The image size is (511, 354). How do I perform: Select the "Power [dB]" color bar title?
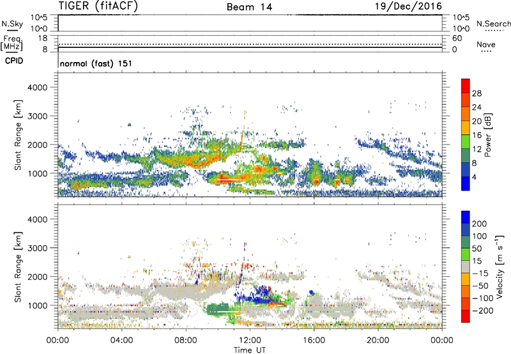pyautogui.click(x=488, y=135)
